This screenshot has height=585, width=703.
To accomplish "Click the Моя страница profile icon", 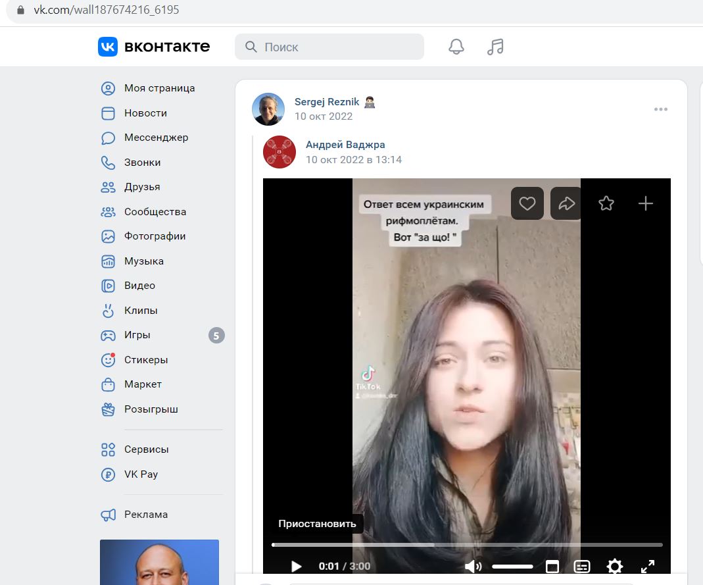I will click(x=108, y=88).
